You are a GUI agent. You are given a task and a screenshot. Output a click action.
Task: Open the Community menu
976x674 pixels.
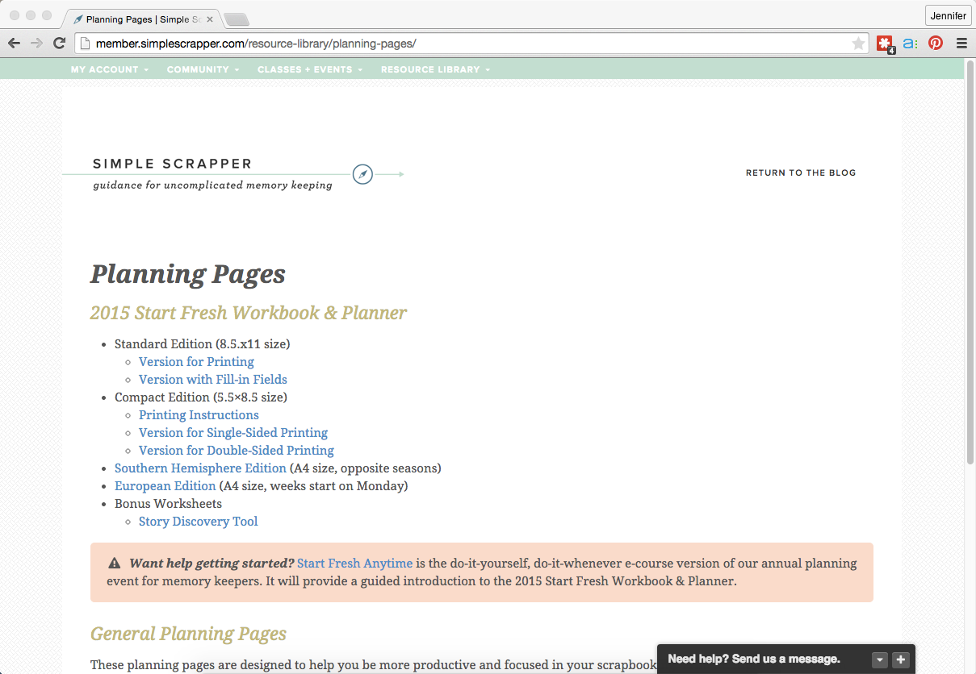[203, 69]
